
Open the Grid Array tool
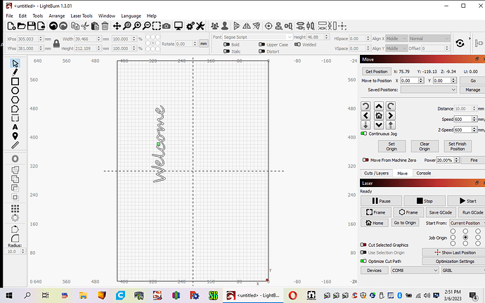[15, 208]
